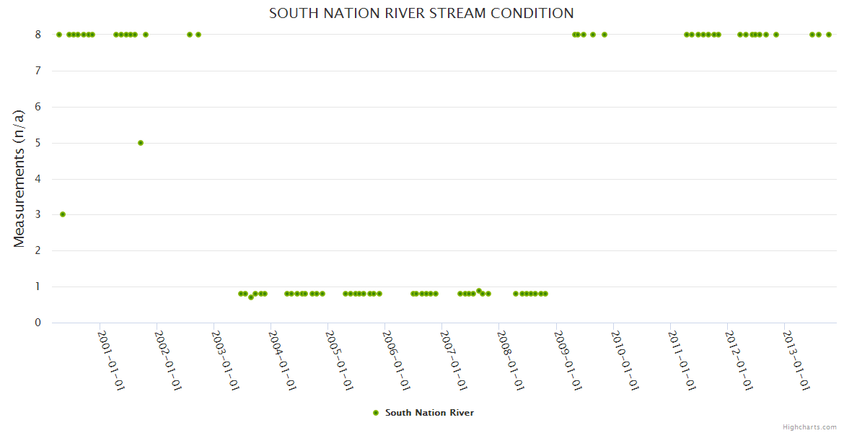The height and width of the screenshot is (433, 844).
Task: Toggle the South Nation River series label
Action: click(x=429, y=413)
